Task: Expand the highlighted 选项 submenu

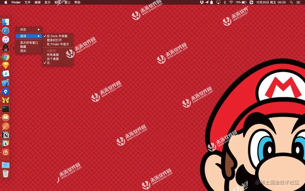Action: coord(29,36)
